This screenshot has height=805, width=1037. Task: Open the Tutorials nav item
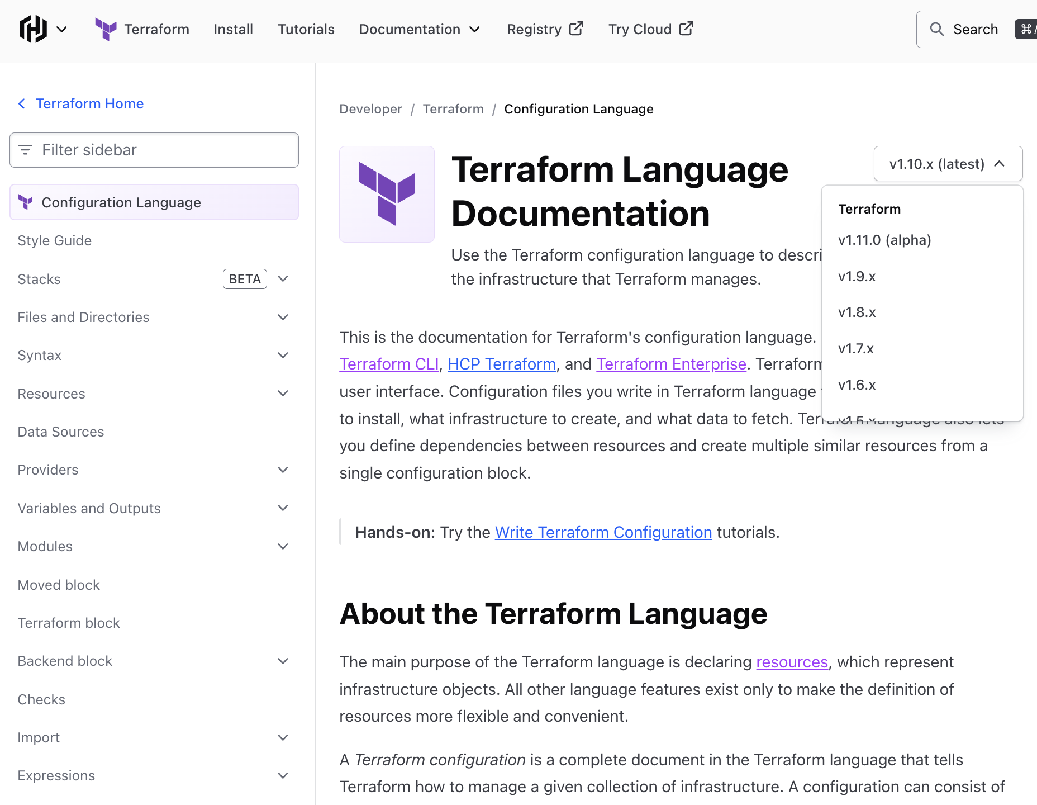click(306, 29)
